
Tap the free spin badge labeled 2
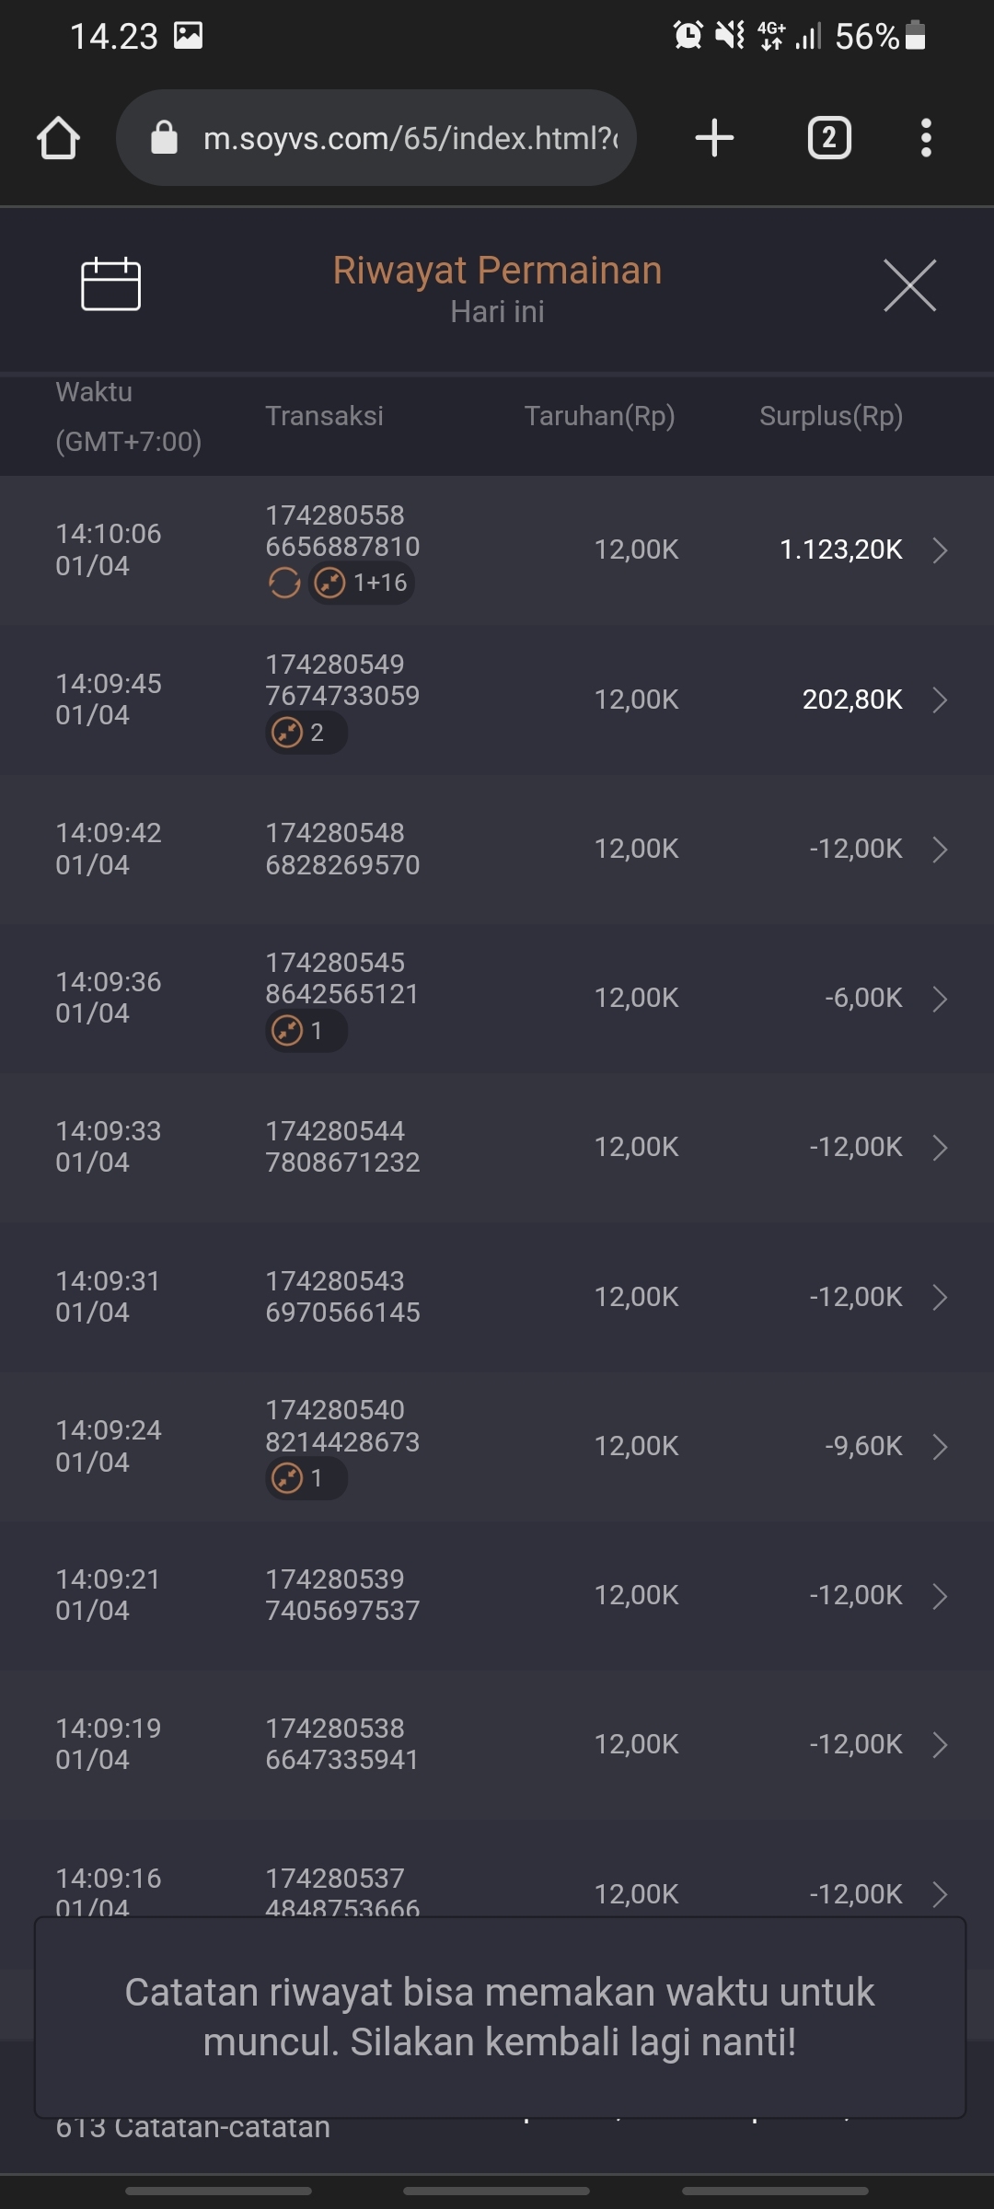(x=306, y=734)
